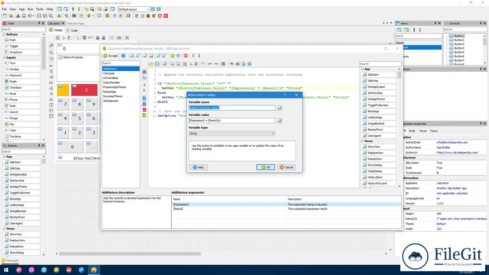
Task: Collapse Views group in script actions list
Action: [362, 141]
